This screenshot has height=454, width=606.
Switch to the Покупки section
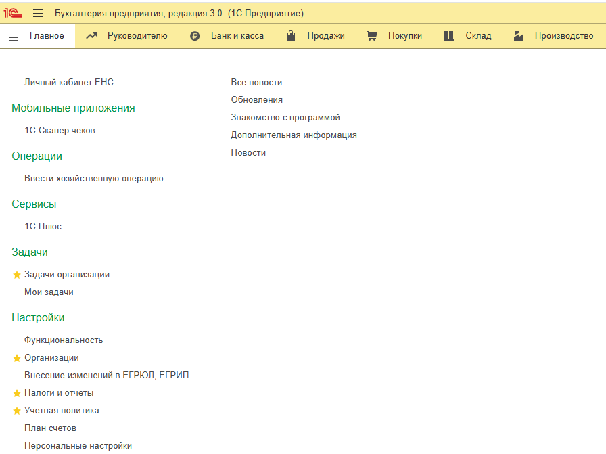point(405,36)
